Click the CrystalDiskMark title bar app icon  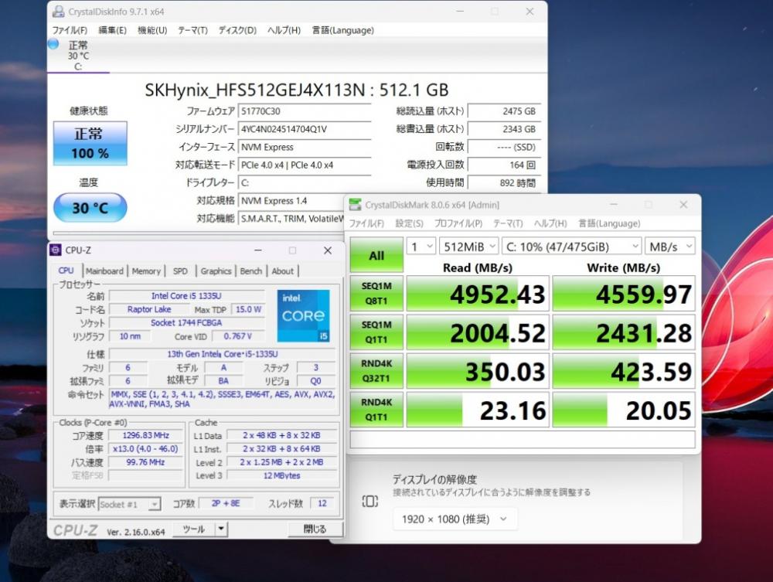tap(355, 205)
